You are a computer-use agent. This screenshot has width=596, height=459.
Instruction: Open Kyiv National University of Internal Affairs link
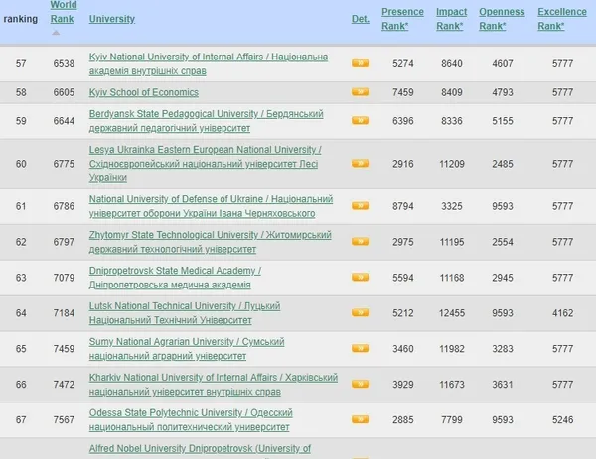209,64
